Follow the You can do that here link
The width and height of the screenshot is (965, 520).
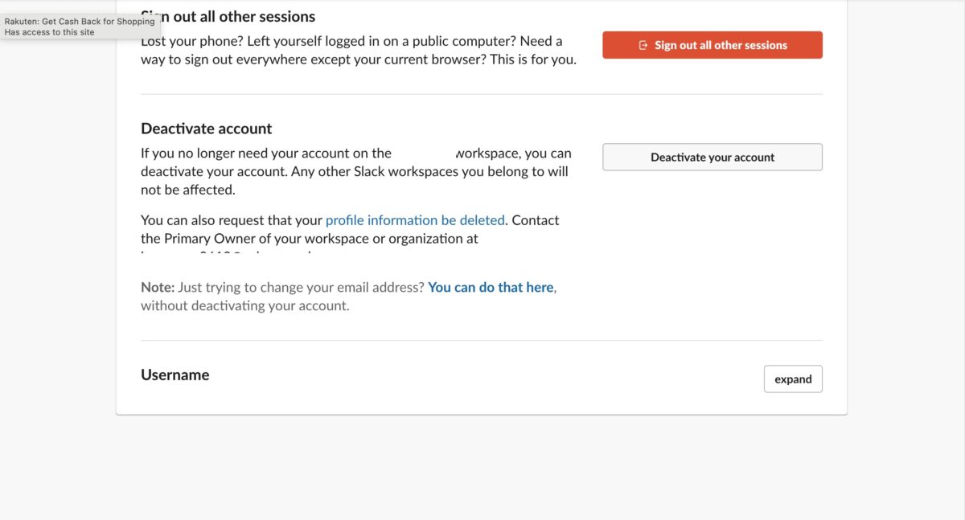click(x=491, y=287)
